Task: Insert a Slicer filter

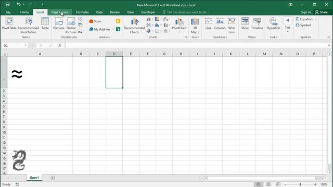Action: pyautogui.click(x=245, y=23)
